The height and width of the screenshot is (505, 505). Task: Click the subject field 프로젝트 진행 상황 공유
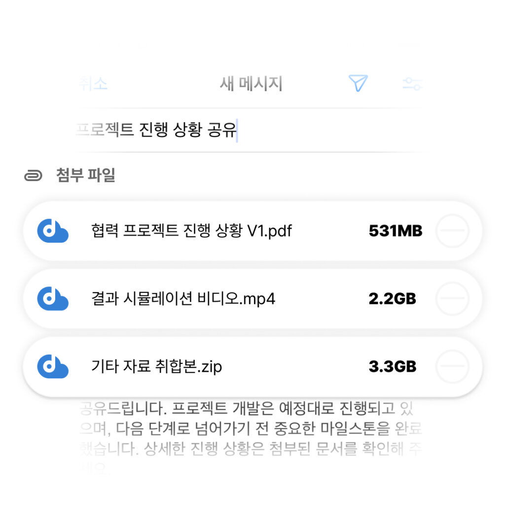(x=250, y=130)
